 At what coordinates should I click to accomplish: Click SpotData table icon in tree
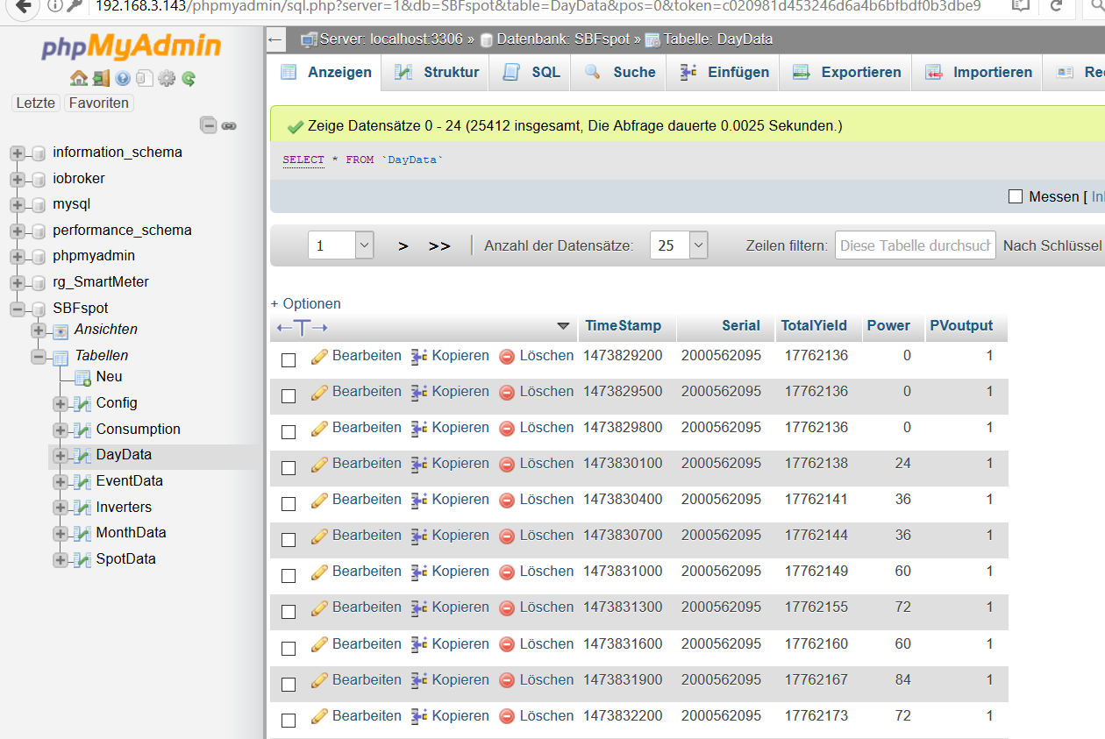pos(82,559)
